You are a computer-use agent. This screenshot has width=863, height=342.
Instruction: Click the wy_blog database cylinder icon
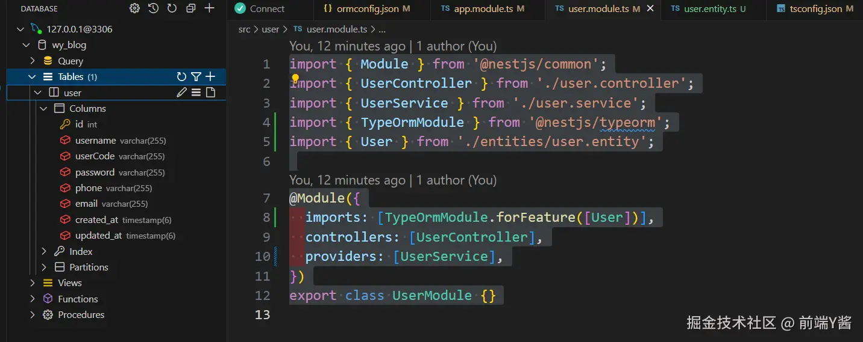(x=42, y=45)
